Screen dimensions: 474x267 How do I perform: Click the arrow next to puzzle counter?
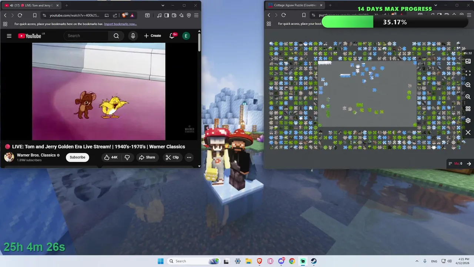[469, 164]
